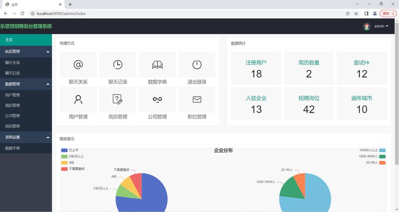Click the blue 已上市 pie slice

[153, 195]
